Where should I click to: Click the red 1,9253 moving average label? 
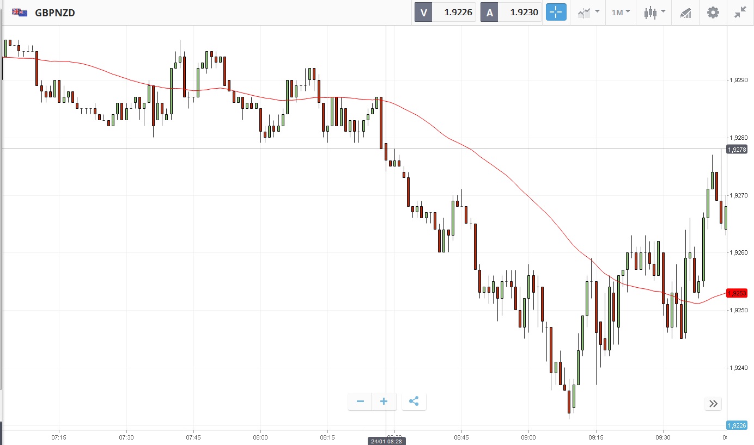[737, 293]
